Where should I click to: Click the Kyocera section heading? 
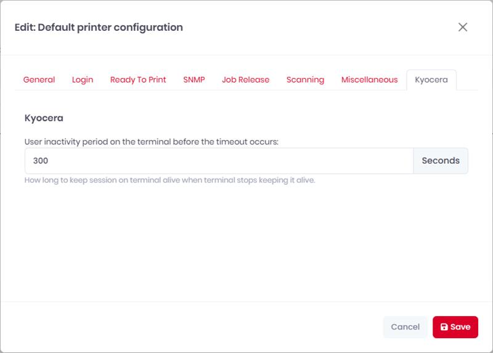pyautogui.click(x=44, y=118)
